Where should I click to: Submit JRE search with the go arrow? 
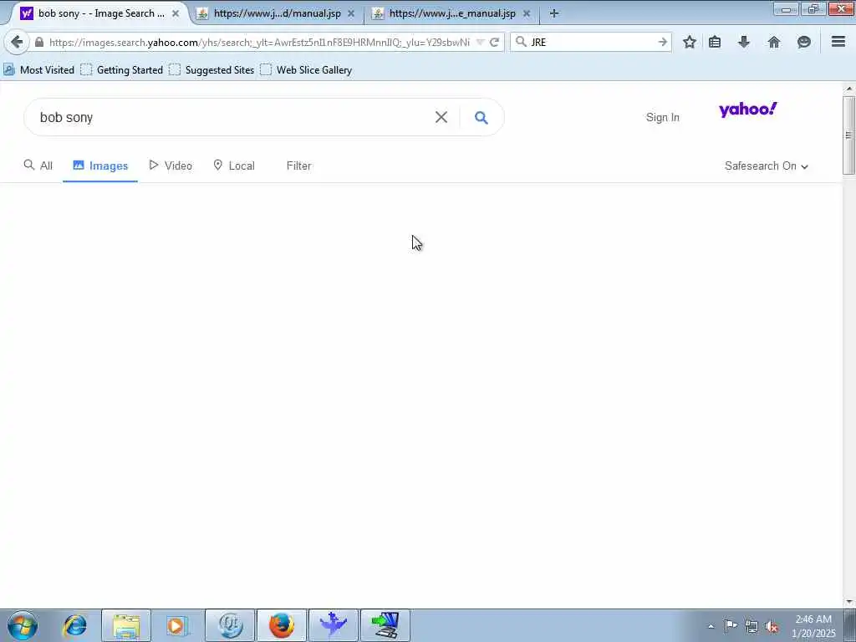pos(662,42)
